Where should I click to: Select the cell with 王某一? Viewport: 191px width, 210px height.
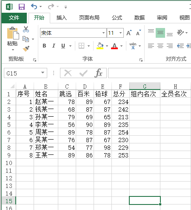pos(46,155)
